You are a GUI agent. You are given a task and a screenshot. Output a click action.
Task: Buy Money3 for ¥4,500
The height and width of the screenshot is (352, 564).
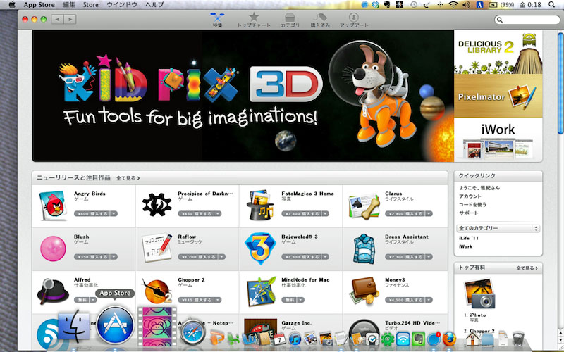pyautogui.click(x=405, y=300)
